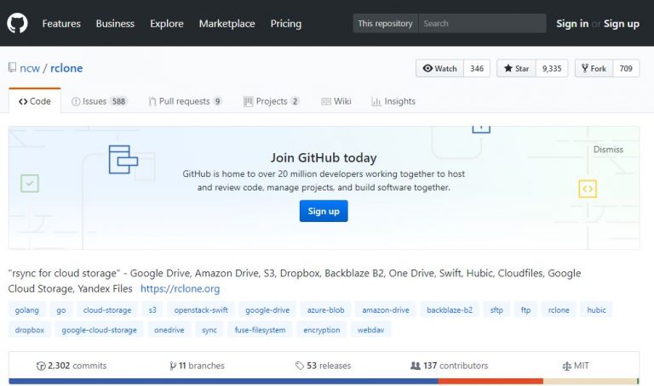Open the Features menu item
The image size is (654, 386).
61,24
